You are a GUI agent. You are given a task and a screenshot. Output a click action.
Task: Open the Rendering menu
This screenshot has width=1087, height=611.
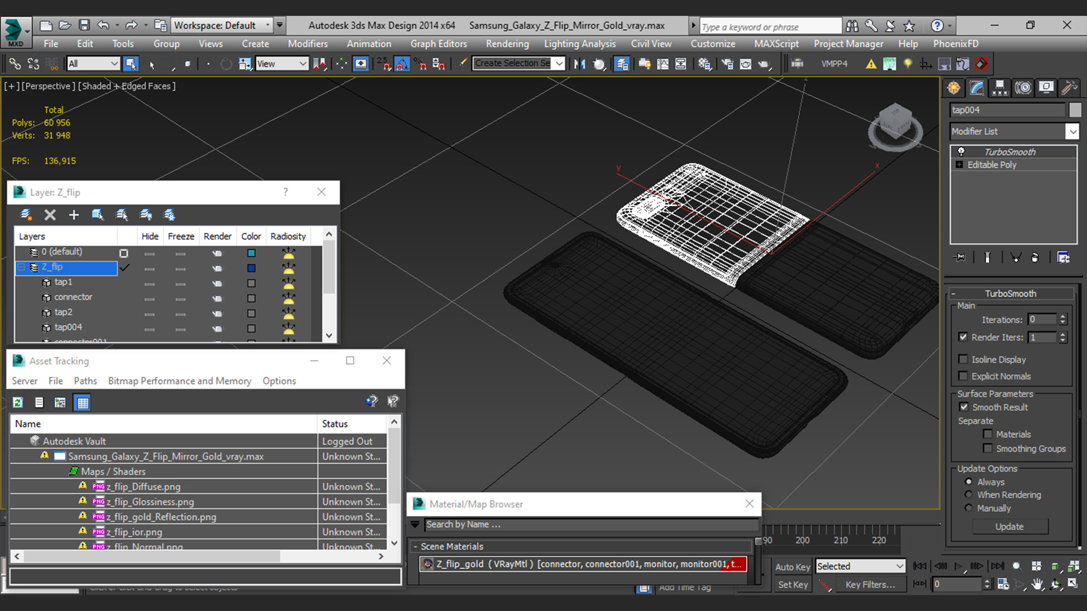pos(507,44)
